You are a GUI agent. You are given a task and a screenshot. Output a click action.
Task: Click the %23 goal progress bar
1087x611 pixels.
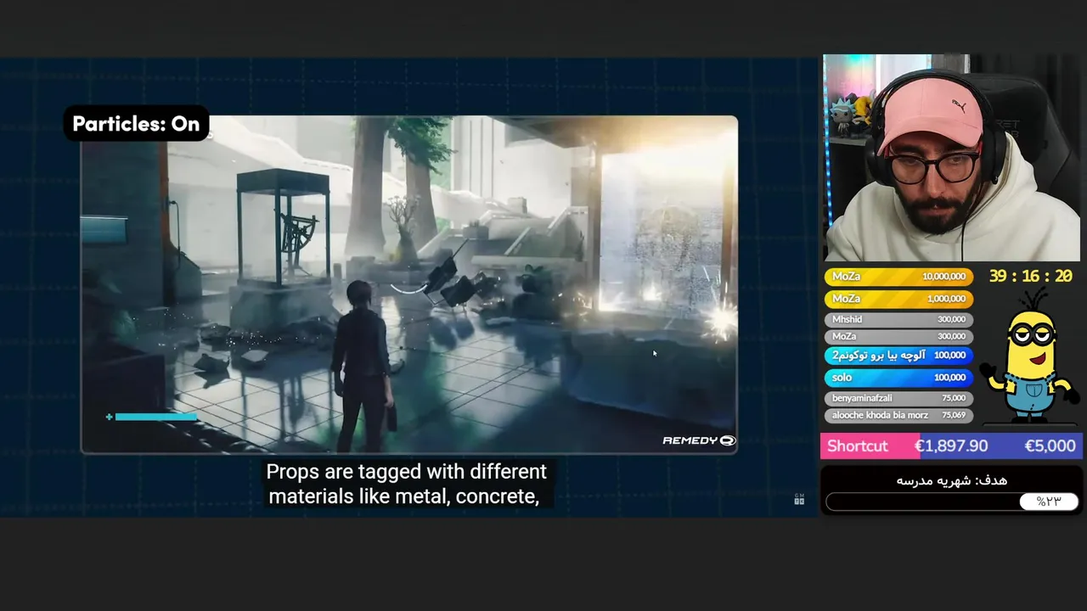point(952,502)
